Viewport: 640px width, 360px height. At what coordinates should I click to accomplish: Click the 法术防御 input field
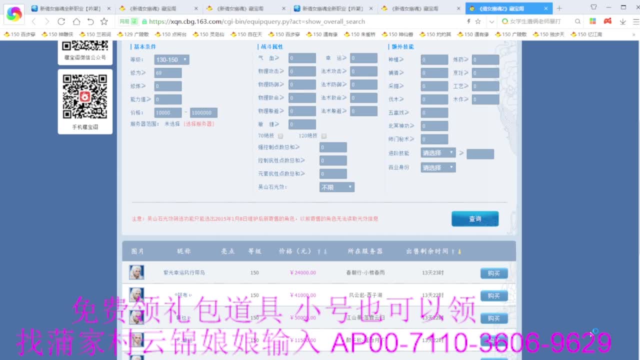363,84
